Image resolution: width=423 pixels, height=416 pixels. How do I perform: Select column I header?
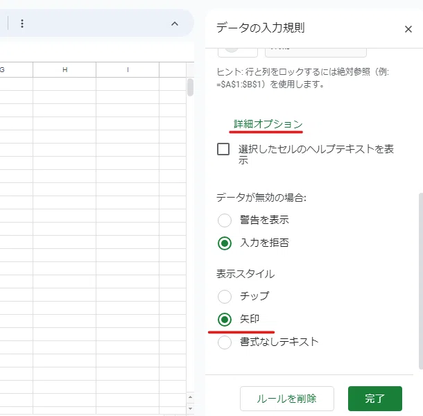click(128, 70)
